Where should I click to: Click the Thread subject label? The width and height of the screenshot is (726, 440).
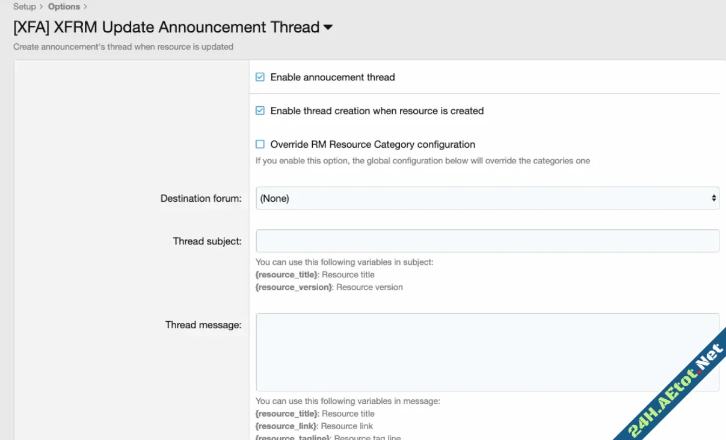[x=207, y=241]
